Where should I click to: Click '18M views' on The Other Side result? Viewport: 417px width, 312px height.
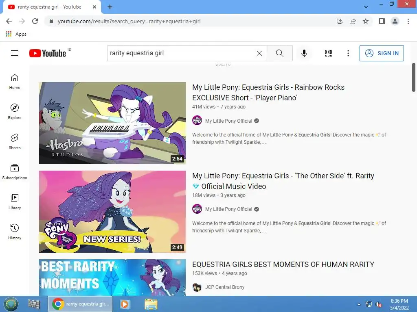coord(204,195)
